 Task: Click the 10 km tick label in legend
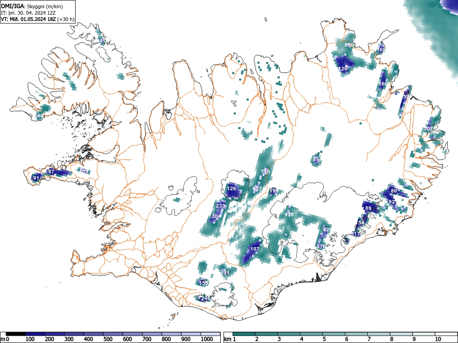[438, 339]
